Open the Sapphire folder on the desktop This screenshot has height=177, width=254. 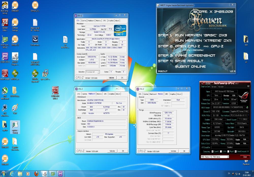15,144
